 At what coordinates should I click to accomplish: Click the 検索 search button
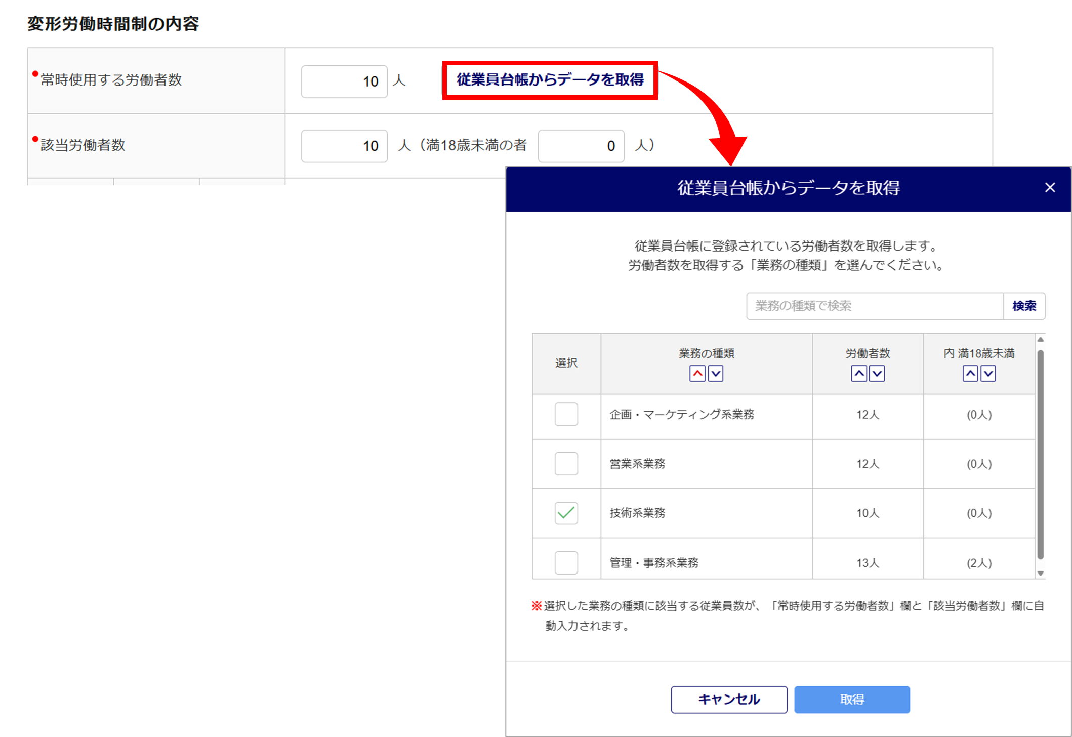(1024, 306)
